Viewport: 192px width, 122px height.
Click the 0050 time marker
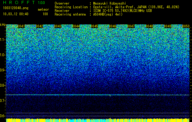(x=186, y=26)
